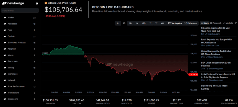Select the 1M chart range
This screenshot has height=107, width=238.
(137, 23)
